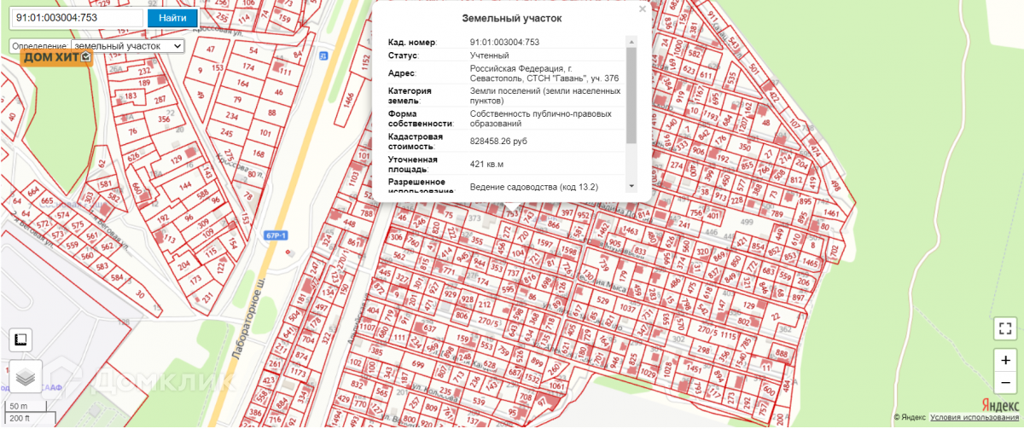Open the Условия использования link
The height and width of the screenshot is (429, 1024).
[x=973, y=417]
